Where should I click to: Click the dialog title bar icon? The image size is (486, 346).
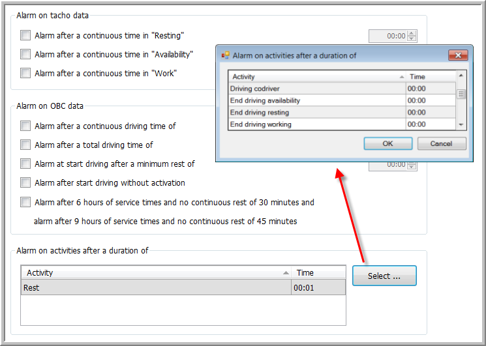[x=225, y=55]
